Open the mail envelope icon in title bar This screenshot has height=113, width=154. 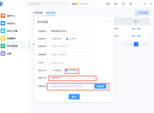click(x=123, y=4)
